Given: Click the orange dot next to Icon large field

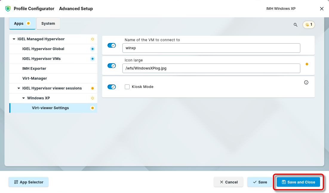Looking at the screenshot, I should [x=307, y=64].
